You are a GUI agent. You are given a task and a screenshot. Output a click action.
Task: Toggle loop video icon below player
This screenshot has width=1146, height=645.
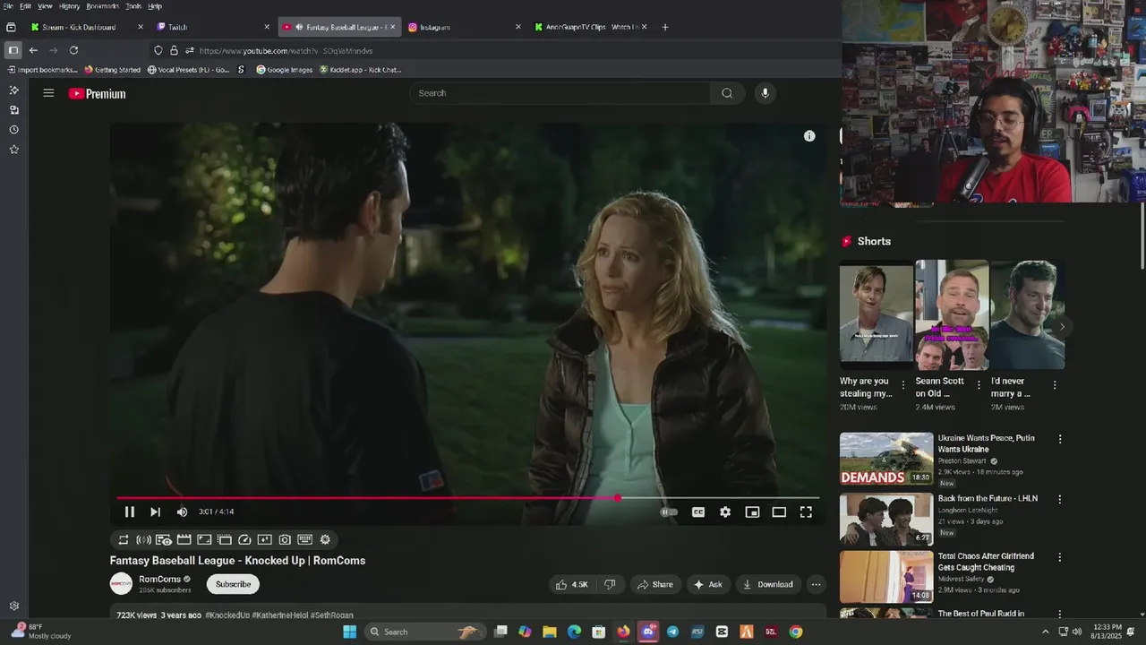(x=124, y=539)
